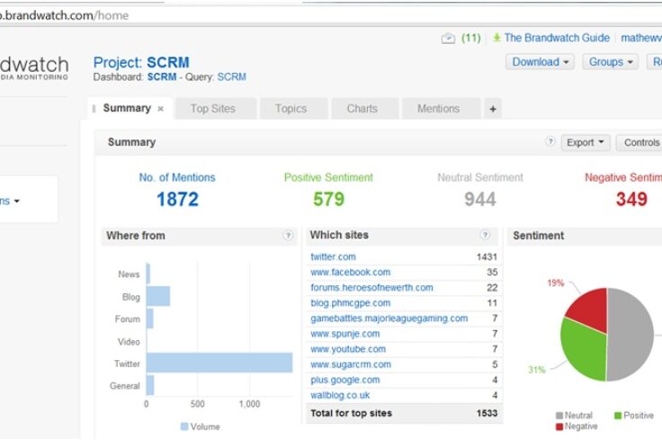Select the General bar in chart
This screenshot has width=662, height=441.
point(150,385)
